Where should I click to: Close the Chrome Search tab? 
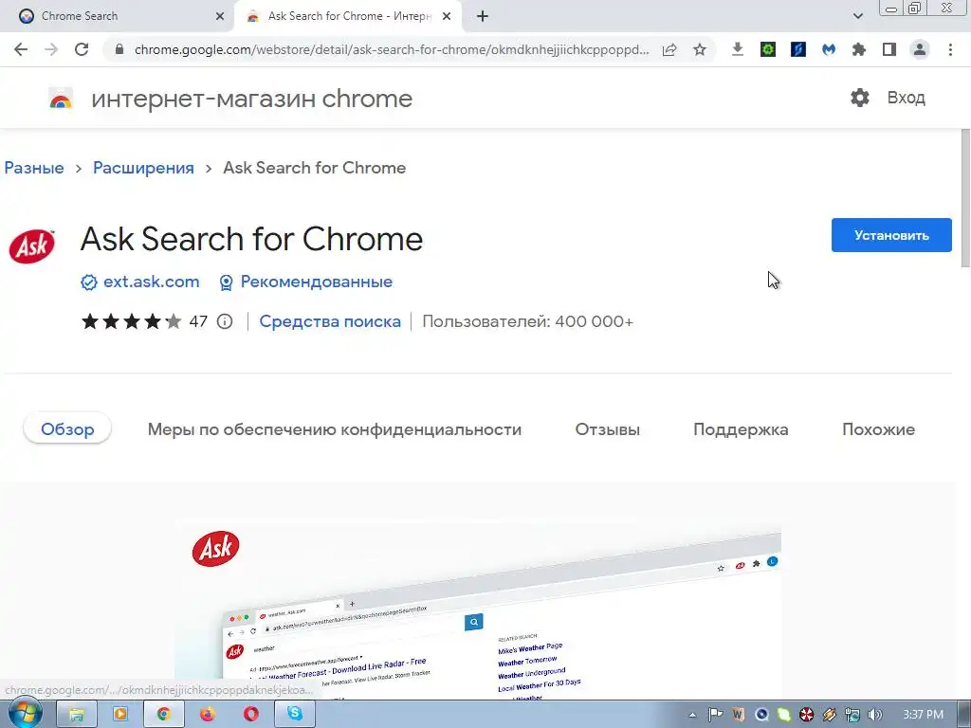[x=220, y=16]
